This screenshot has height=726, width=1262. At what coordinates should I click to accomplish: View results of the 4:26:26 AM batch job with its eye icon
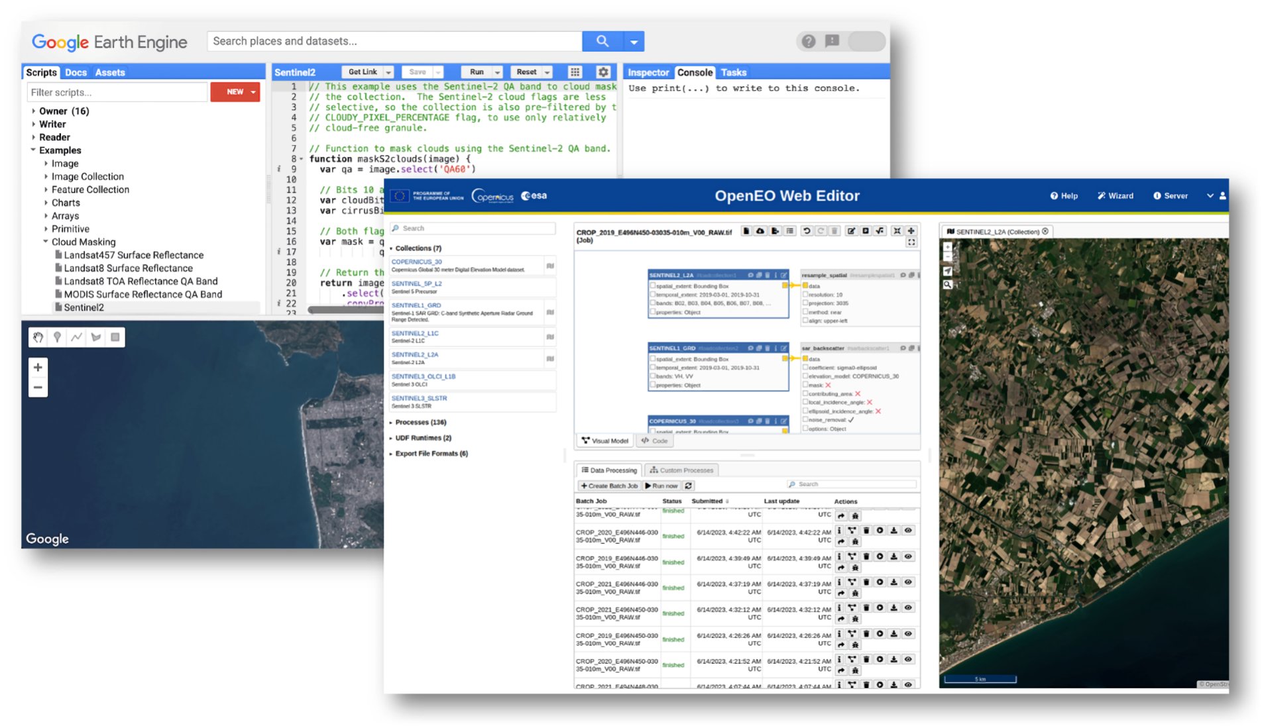908,634
